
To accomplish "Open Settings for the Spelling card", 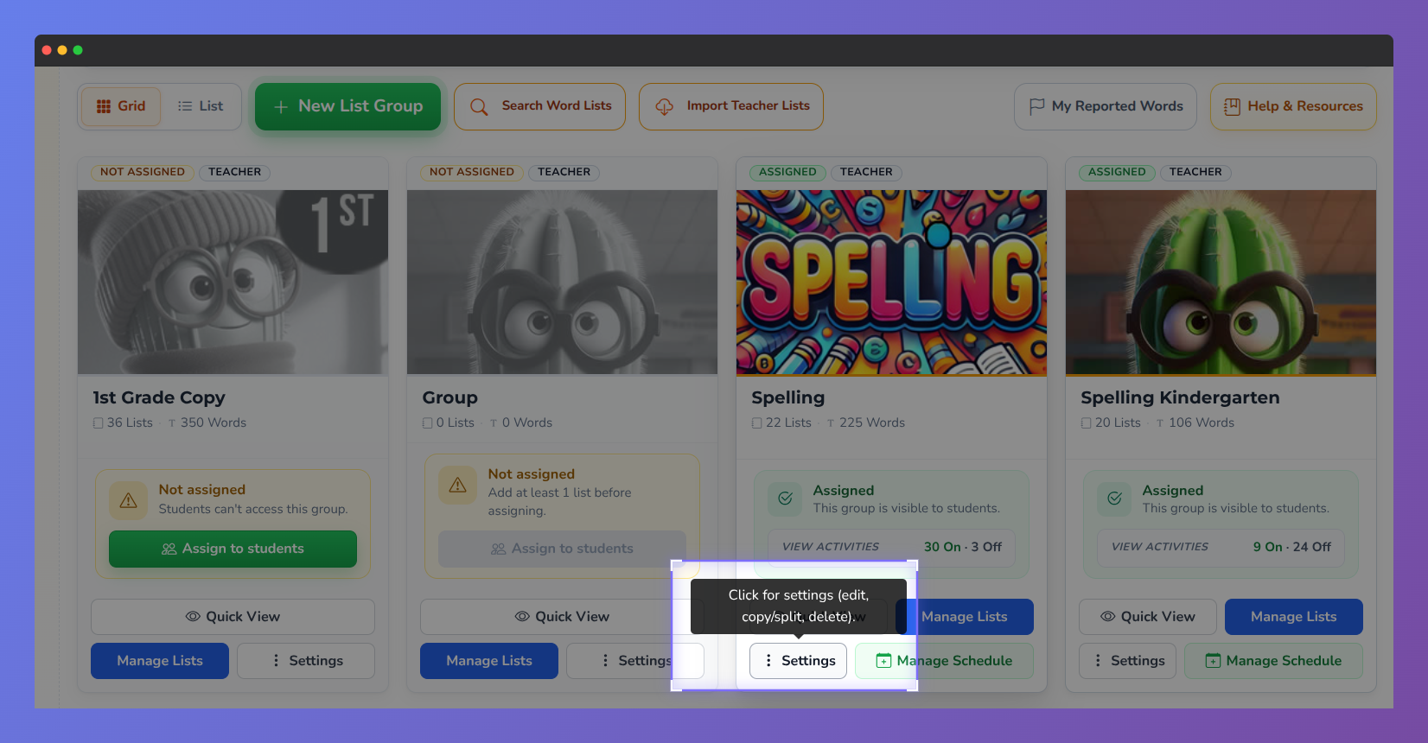I will click(x=799, y=661).
